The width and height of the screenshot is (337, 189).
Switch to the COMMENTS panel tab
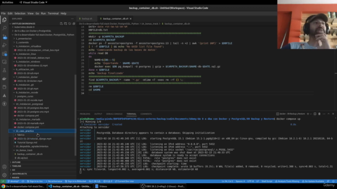coord(146,114)
